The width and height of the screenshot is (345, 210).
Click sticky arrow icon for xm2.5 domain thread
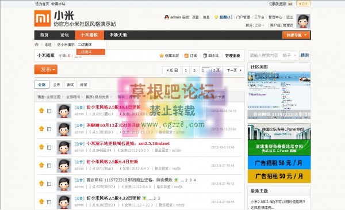click(41, 147)
